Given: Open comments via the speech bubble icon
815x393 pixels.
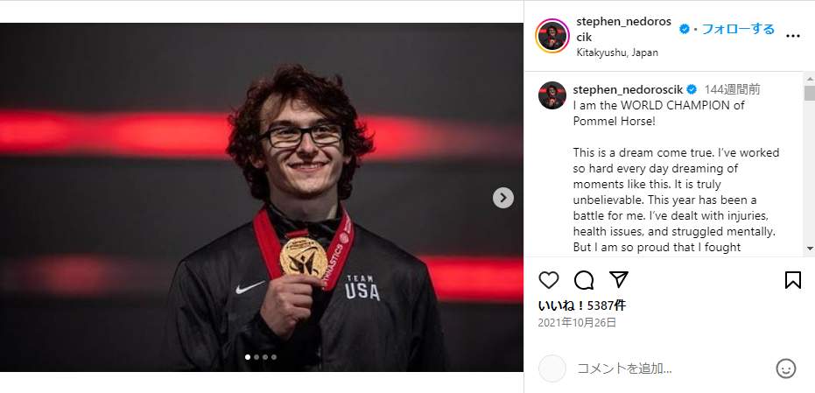Looking at the screenshot, I should pos(584,280).
